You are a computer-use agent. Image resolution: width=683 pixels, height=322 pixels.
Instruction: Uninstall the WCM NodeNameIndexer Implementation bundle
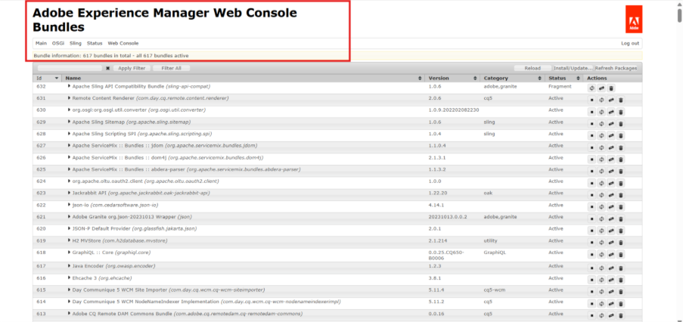tap(621, 304)
